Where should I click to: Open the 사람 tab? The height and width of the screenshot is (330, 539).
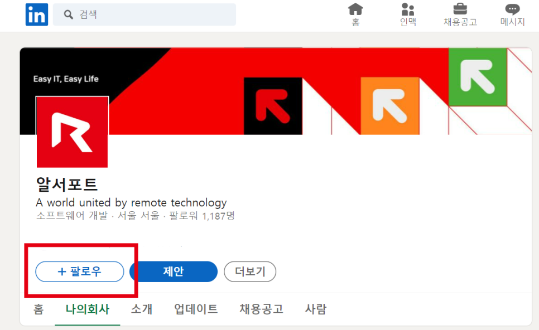(x=316, y=309)
